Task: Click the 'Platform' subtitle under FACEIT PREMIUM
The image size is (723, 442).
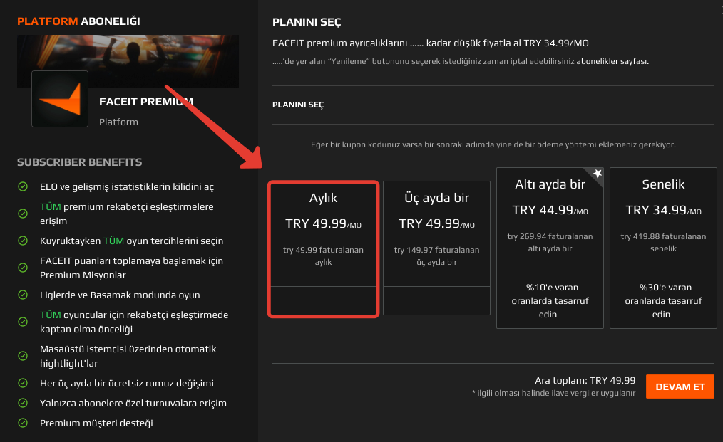Action: [x=118, y=122]
